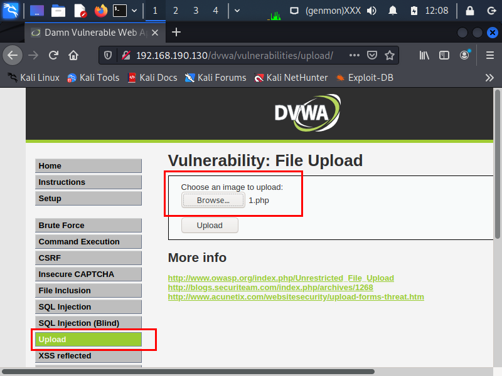
Task: Open the File Inclusion page
Action: pos(88,290)
